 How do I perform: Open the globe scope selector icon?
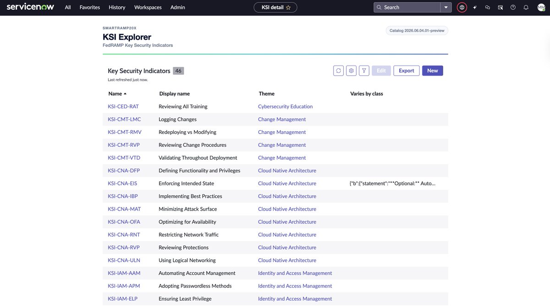[462, 7]
